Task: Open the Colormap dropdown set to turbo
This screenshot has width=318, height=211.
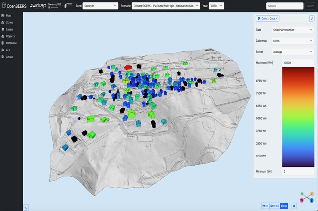Action: tap(292, 41)
